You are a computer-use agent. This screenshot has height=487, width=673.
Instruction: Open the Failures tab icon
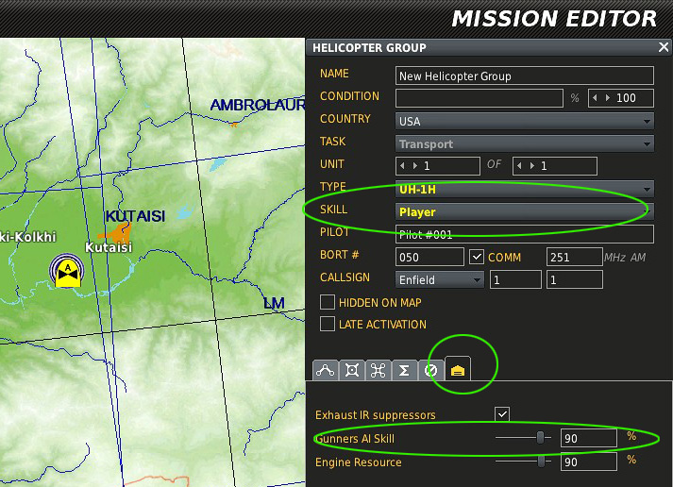430,370
